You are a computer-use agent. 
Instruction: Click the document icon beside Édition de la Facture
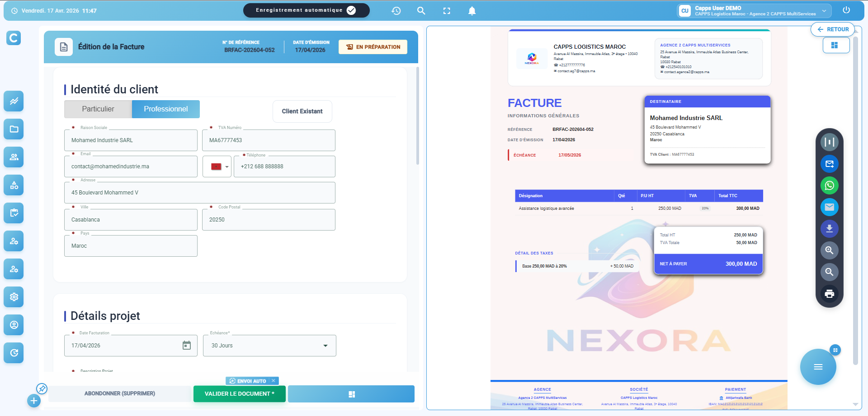(64, 47)
